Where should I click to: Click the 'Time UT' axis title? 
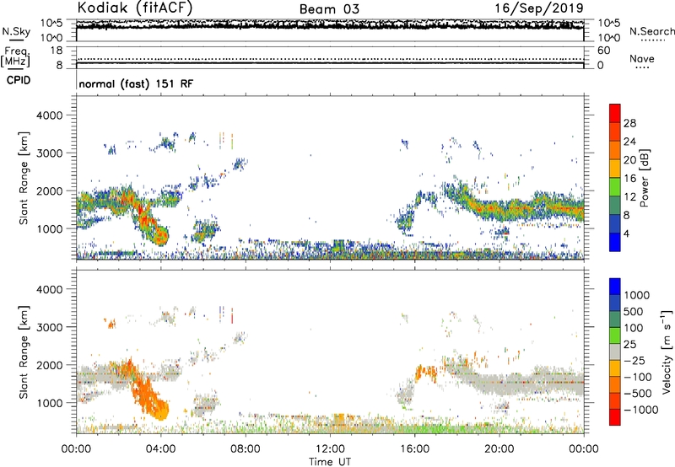pyautogui.click(x=330, y=462)
